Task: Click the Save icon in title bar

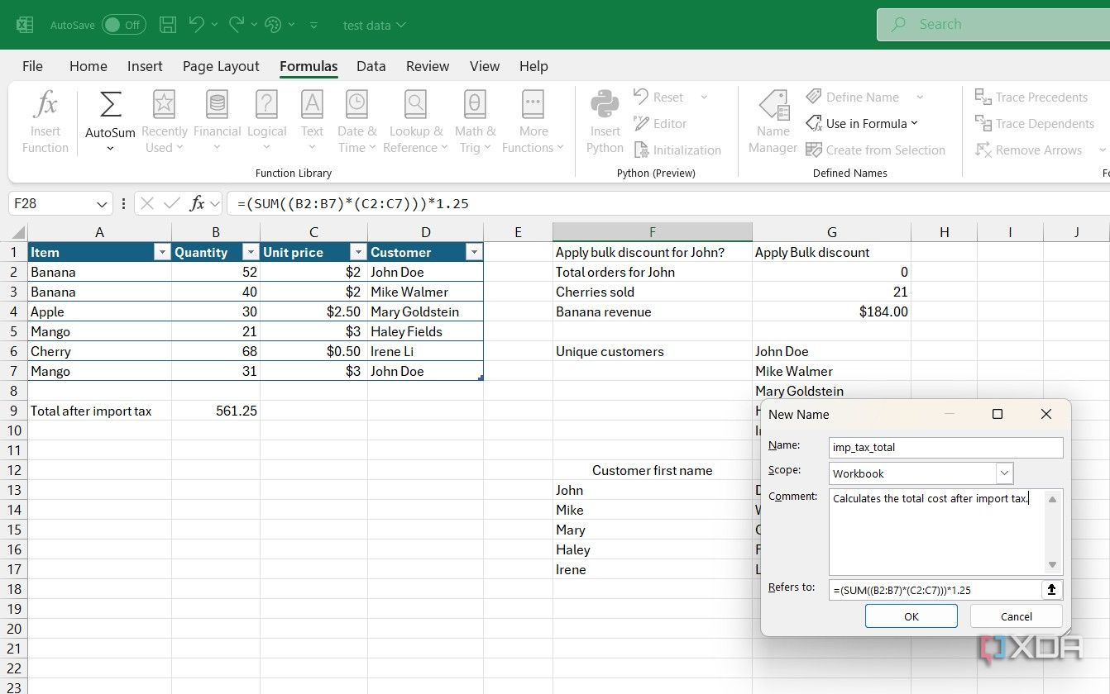Action: [x=168, y=25]
